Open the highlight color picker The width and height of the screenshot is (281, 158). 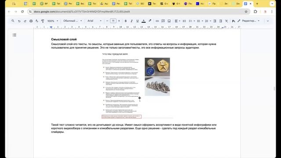150,21
